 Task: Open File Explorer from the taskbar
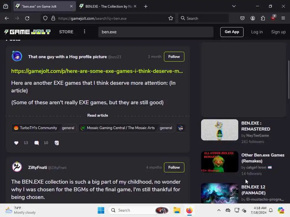pos(177,210)
